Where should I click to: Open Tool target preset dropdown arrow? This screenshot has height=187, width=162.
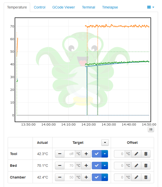[x=105, y=154]
